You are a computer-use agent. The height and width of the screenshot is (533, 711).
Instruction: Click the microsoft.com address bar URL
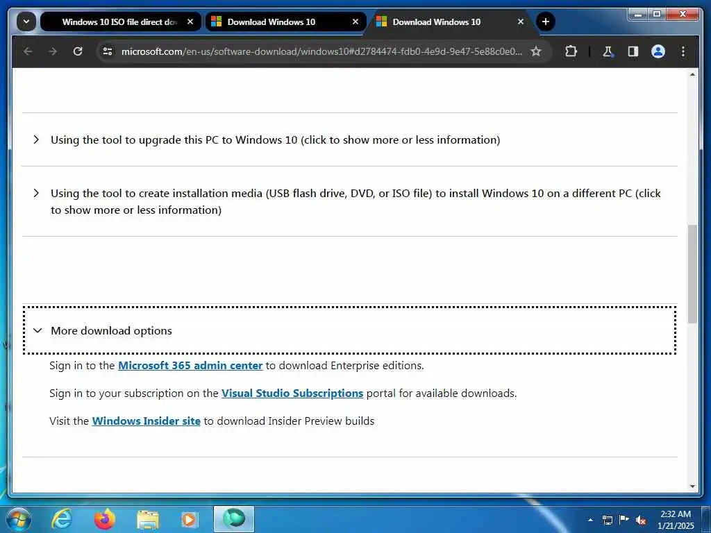click(321, 51)
